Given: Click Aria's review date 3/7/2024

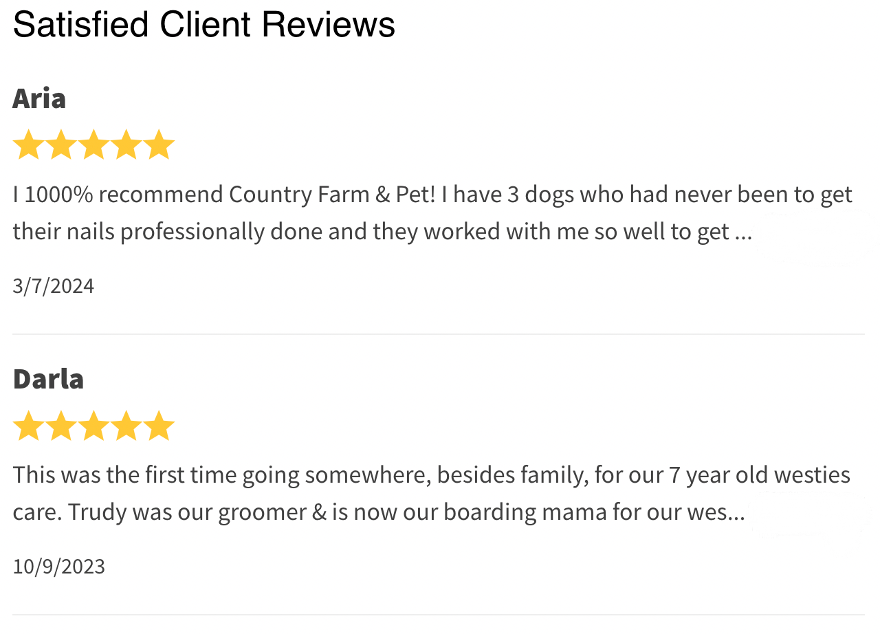Looking at the screenshot, I should [53, 285].
